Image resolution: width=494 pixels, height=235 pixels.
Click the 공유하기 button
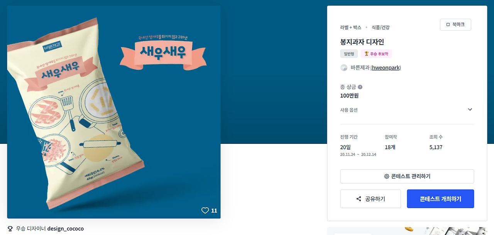coord(370,199)
